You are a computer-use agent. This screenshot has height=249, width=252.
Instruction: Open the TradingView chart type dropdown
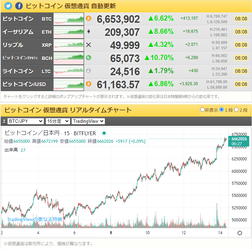click(88, 121)
